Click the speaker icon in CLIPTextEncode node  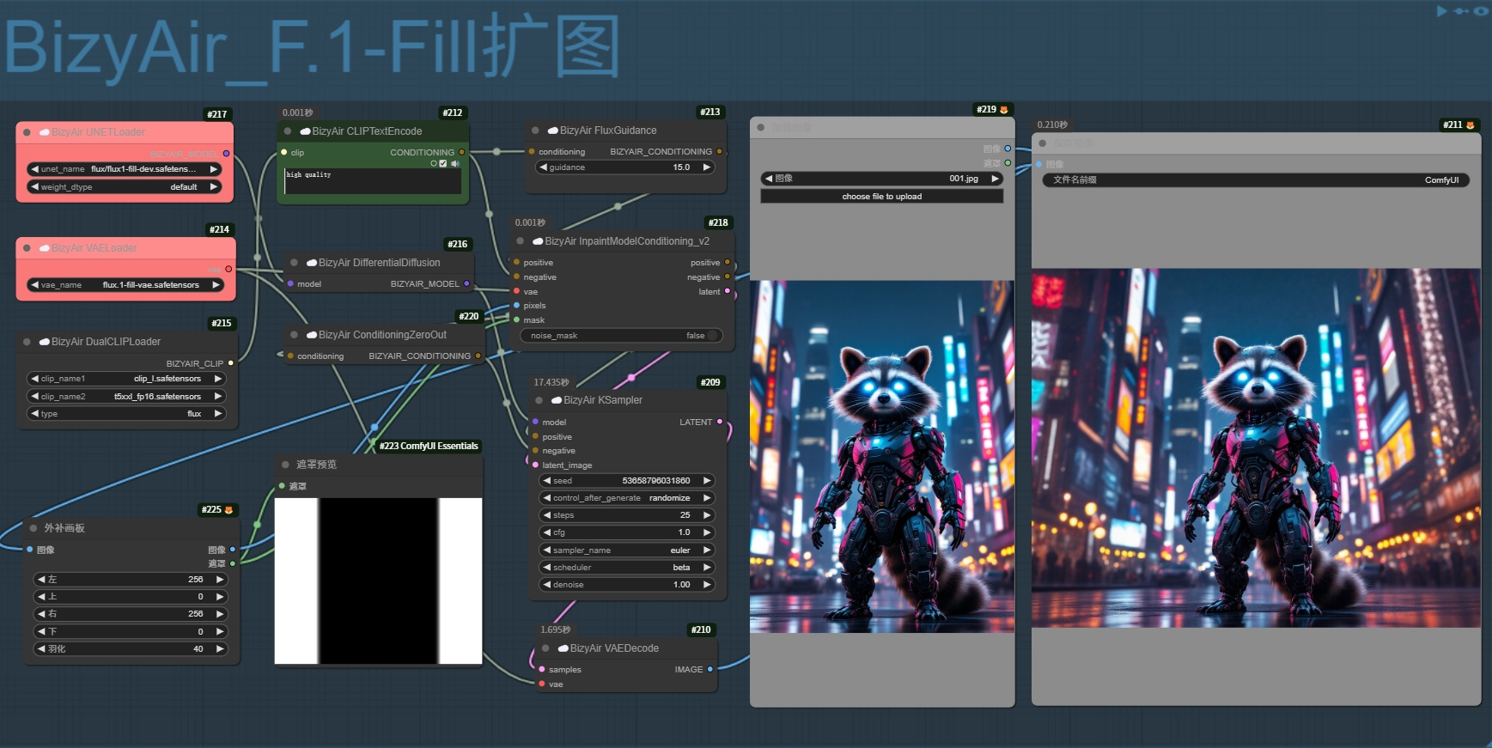455,163
